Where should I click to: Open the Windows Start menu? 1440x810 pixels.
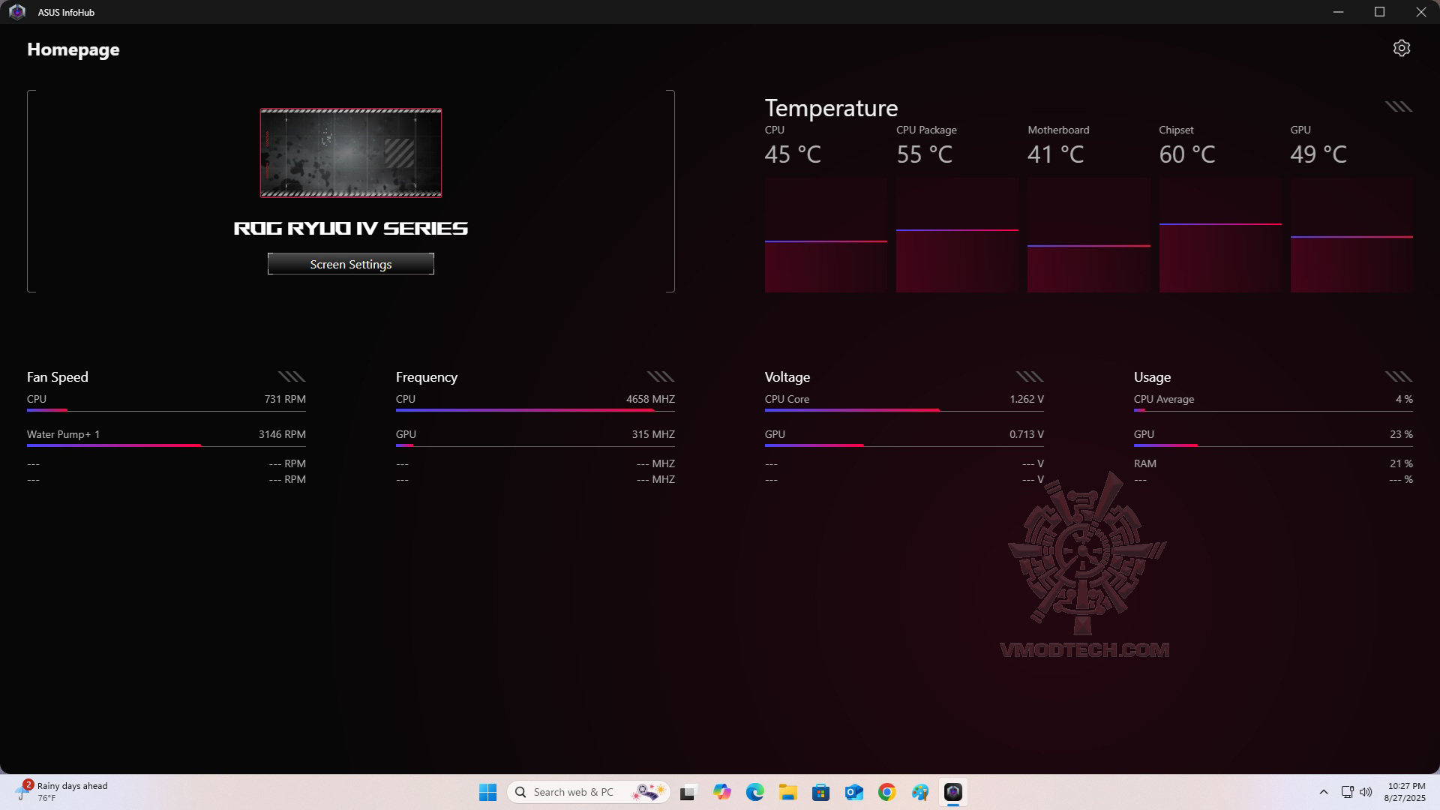pyautogui.click(x=487, y=792)
